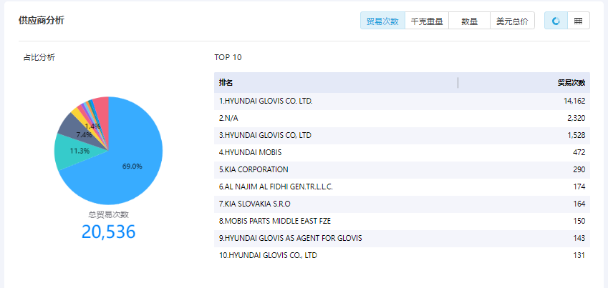Click total trade count 20,536

[108, 232]
